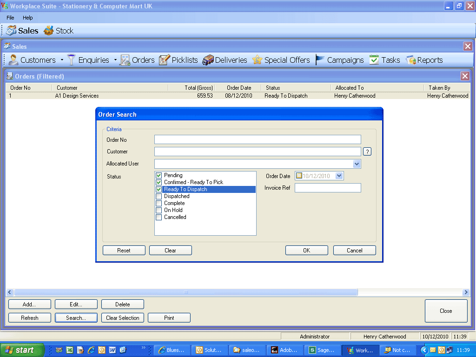Screen dimensions: 476x357
Task: Print the orders list
Action: 169,318
